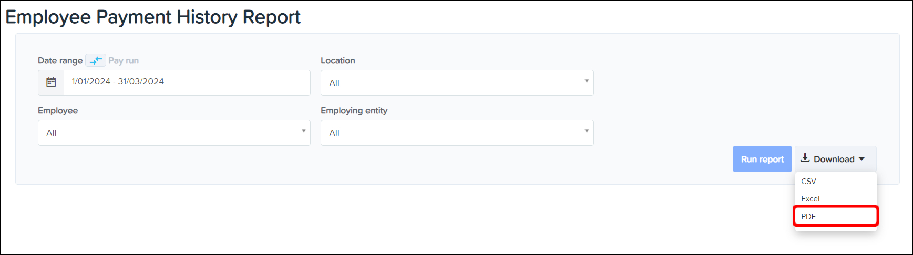Click the small arrow in the Employee field
This screenshot has width=913, height=255.
coord(303,131)
